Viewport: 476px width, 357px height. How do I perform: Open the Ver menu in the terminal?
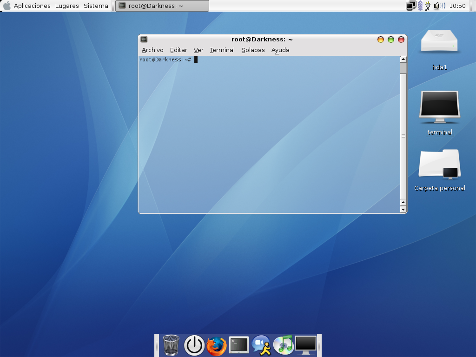(x=198, y=50)
